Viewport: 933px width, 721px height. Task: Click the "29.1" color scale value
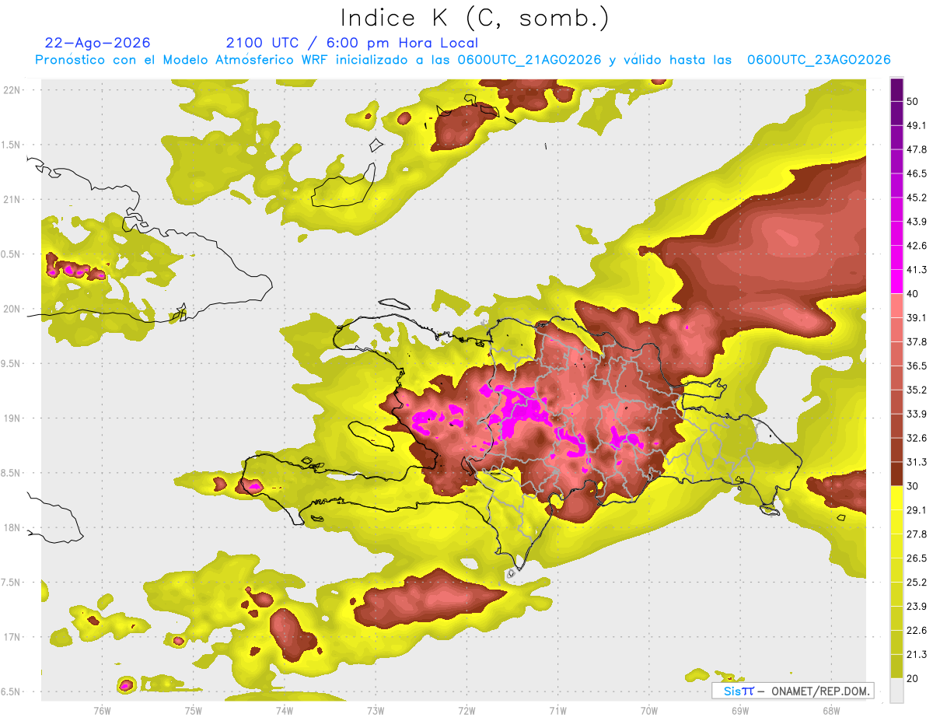coord(917,509)
